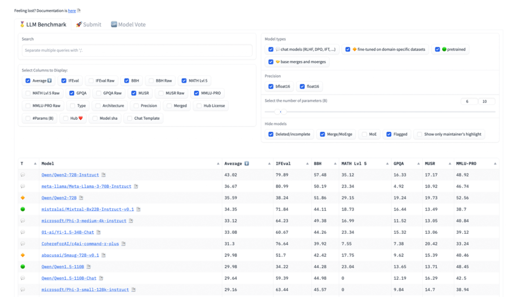
Task: Click page icon beside c4ai-command-r-plus
Action: click(x=123, y=244)
